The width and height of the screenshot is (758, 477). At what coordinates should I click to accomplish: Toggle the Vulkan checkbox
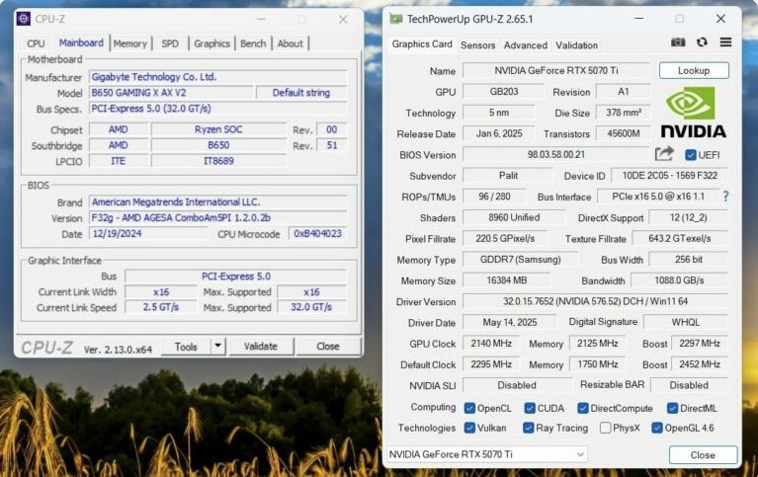[468, 428]
